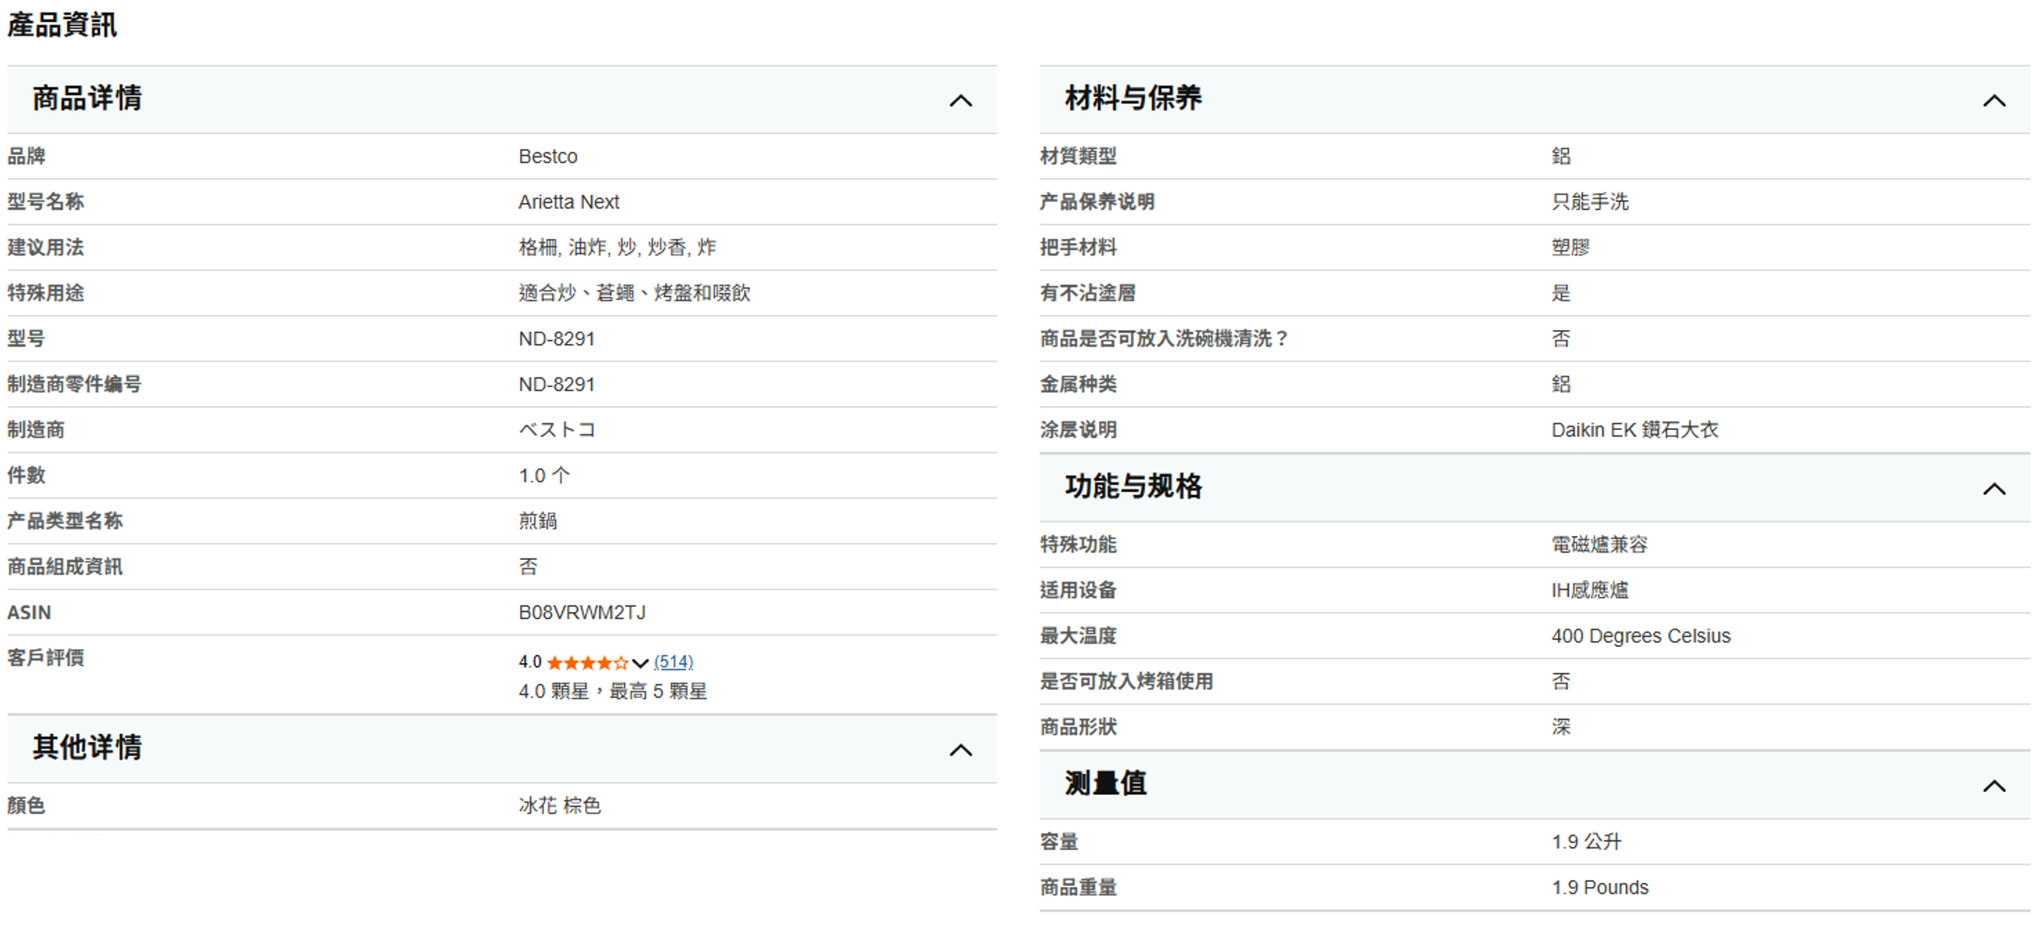Click the 商品详情 section heading
Screen dimensions: 2043x928
coord(87,99)
